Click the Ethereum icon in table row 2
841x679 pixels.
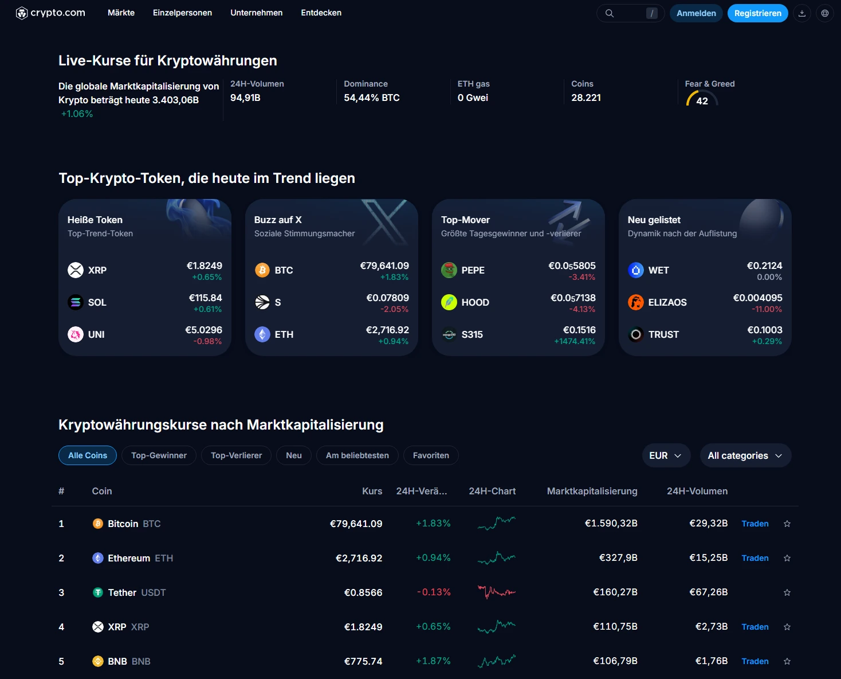98,558
